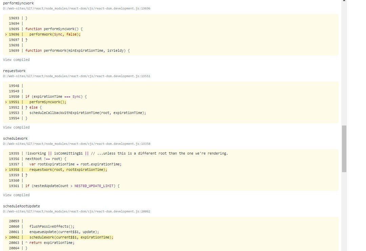Open file path ending in react-dom.development.js:19358
The image size is (366, 251).
pos(77,144)
